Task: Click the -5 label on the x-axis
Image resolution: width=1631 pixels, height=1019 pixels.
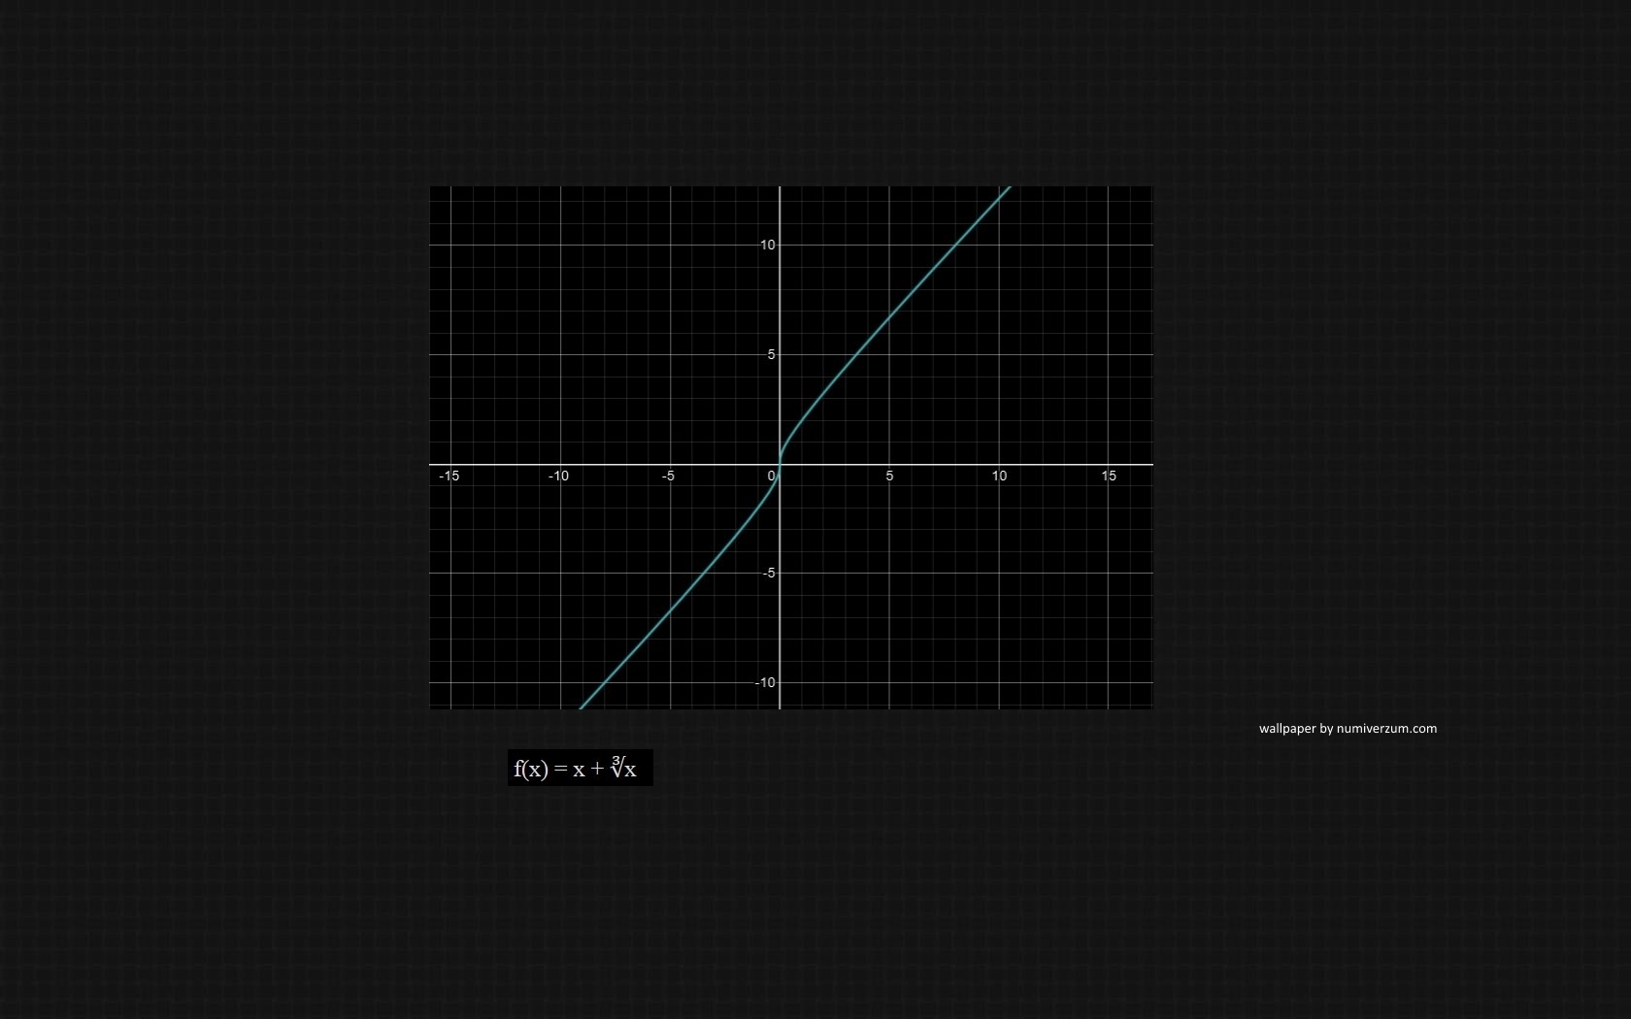Action: coord(668,476)
